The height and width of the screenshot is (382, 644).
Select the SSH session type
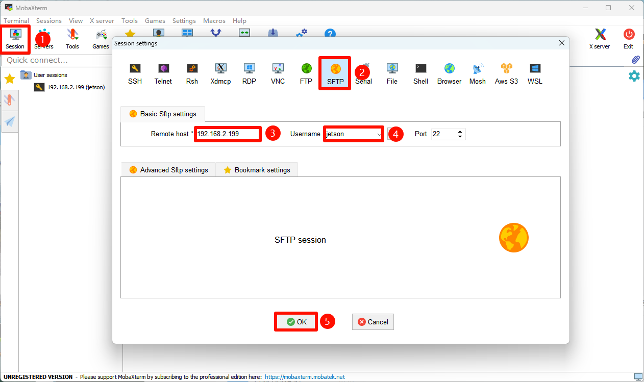[135, 74]
